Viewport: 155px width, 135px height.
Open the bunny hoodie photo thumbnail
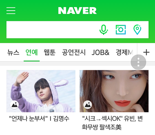click(x=41, y=91)
